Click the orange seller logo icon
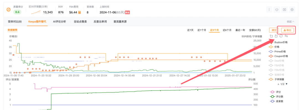 9,10
